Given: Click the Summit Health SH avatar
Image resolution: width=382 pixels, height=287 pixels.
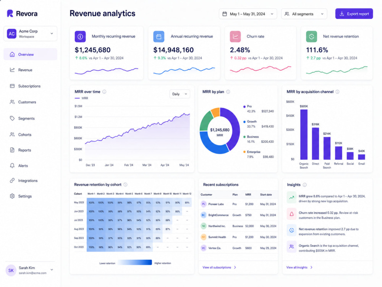Looking at the screenshot, I should tap(204, 237).
